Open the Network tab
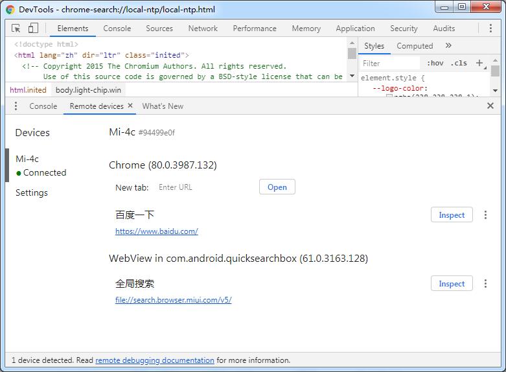Viewport: 506px width, 372px height. click(203, 29)
